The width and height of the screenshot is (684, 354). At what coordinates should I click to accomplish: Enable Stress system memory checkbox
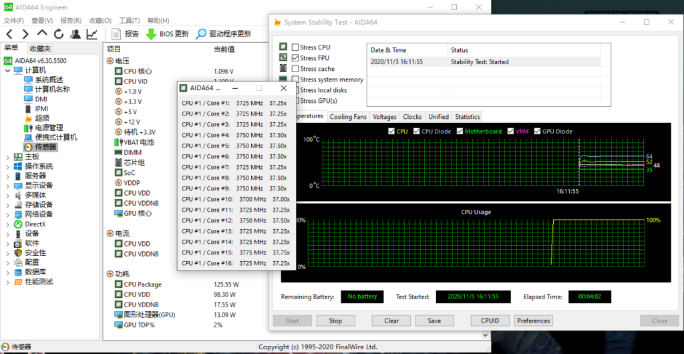pos(295,79)
